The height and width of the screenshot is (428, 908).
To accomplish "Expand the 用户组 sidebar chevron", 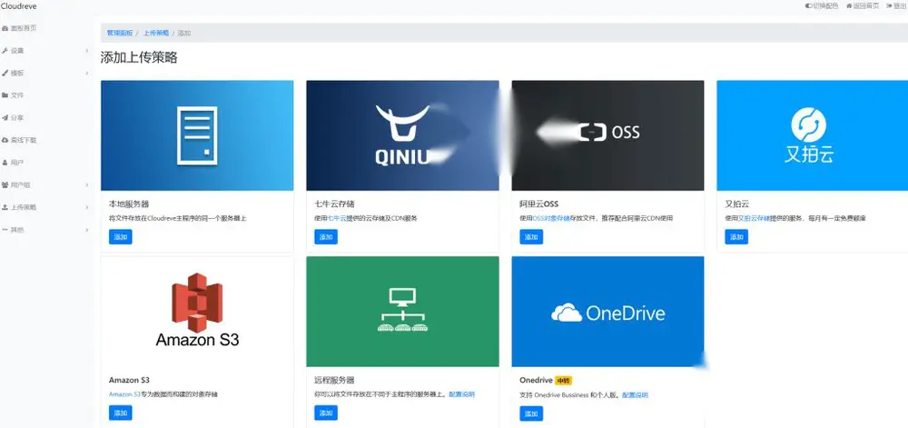I will pyautogui.click(x=87, y=184).
